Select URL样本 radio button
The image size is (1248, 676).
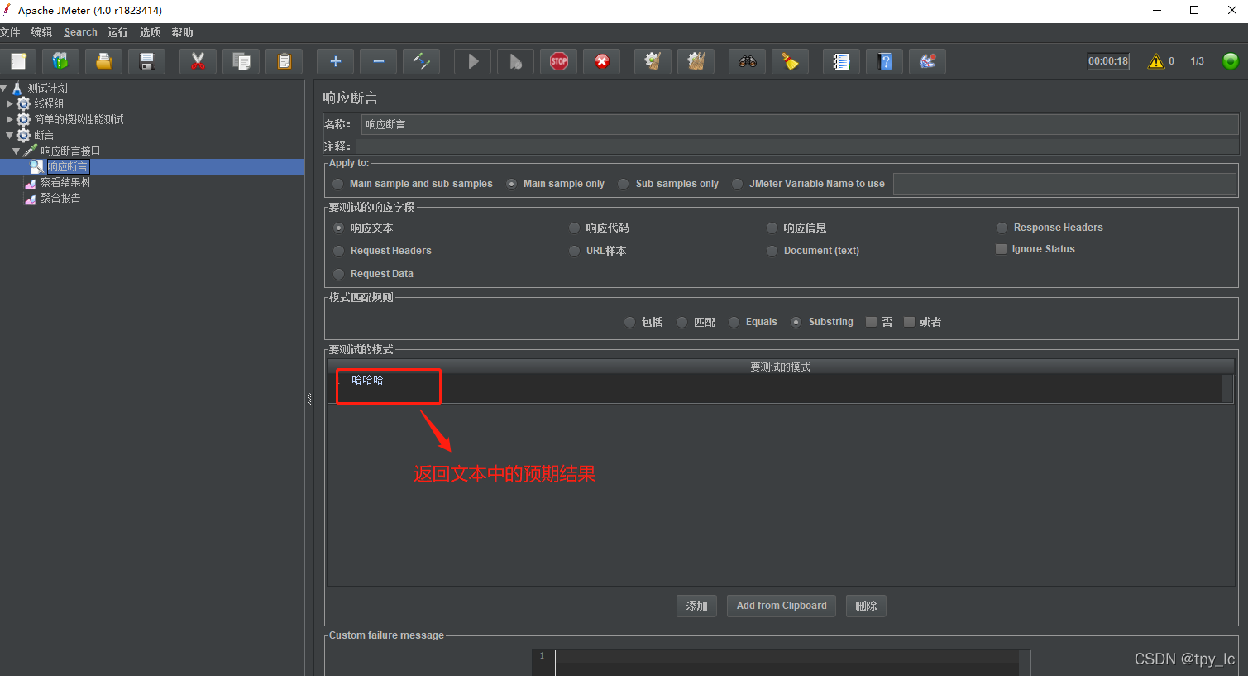pos(574,251)
